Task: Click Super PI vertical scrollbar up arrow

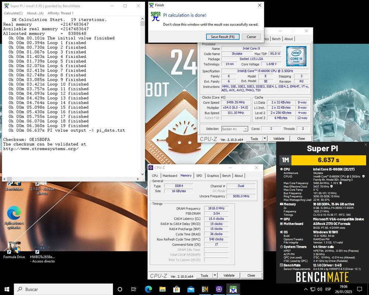Action: pyautogui.click(x=142, y=19)
